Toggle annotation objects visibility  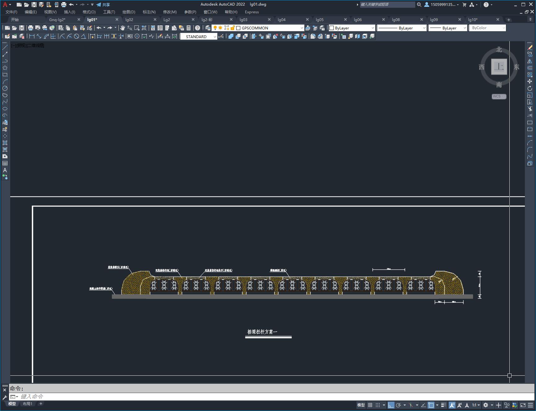point(452,405)
